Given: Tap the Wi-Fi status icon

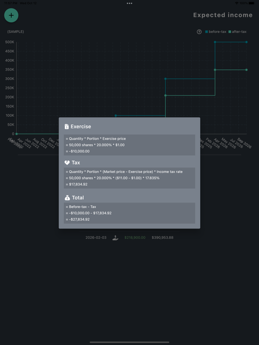Looking at the screenshot, I should click(x=237, y=3).
